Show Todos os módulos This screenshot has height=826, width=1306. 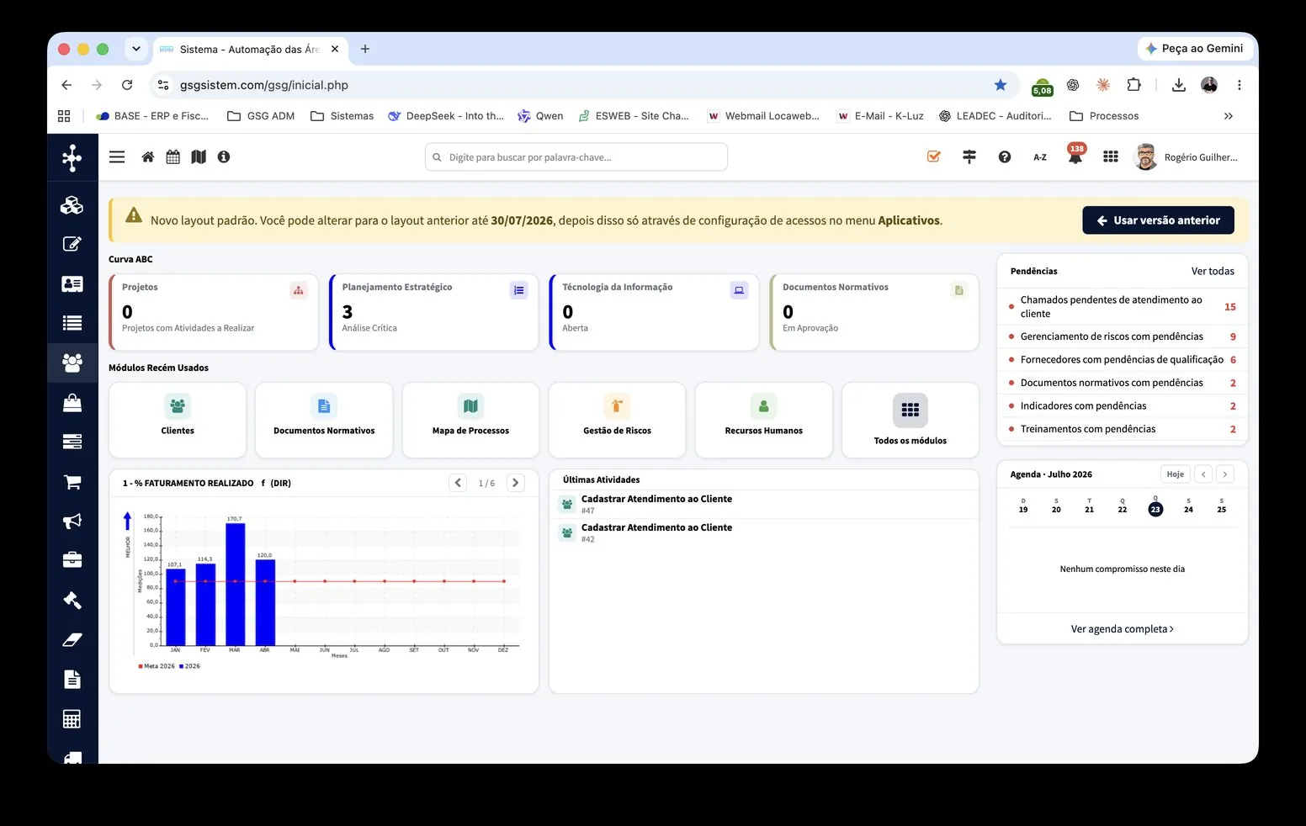coord(910,420)
